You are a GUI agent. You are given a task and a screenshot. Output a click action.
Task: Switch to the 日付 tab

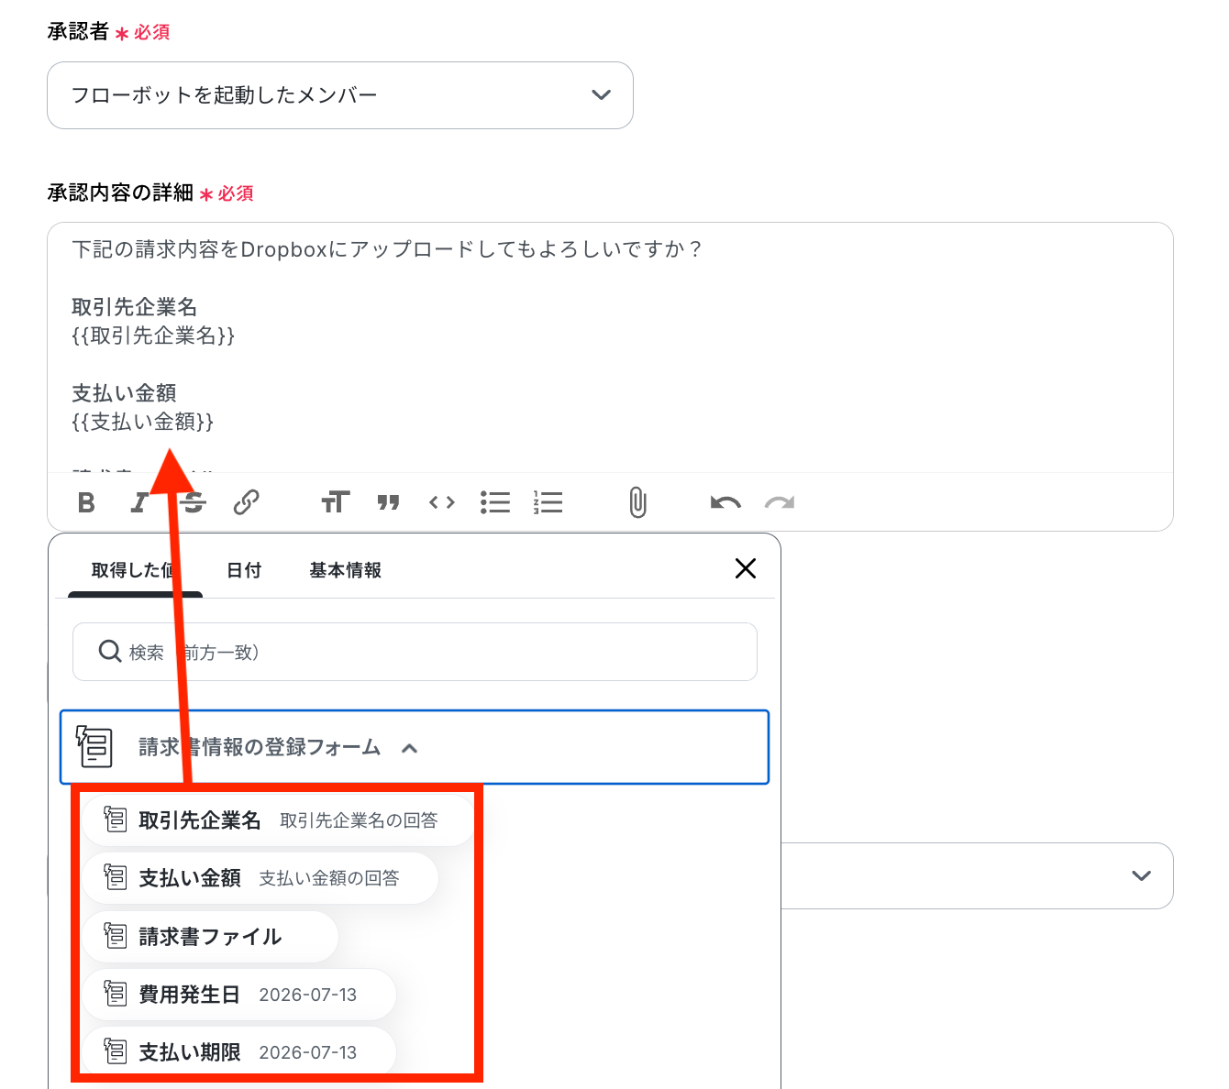tap(244, 570)
